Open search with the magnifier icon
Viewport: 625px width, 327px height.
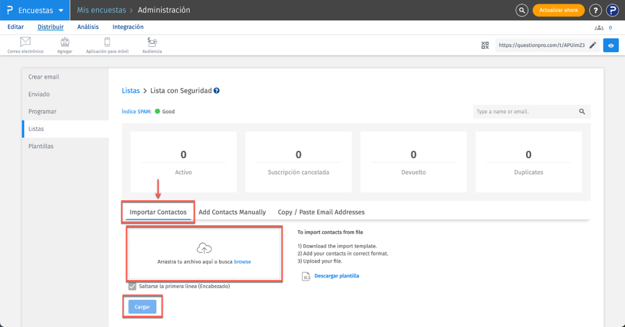pos(522,10)
